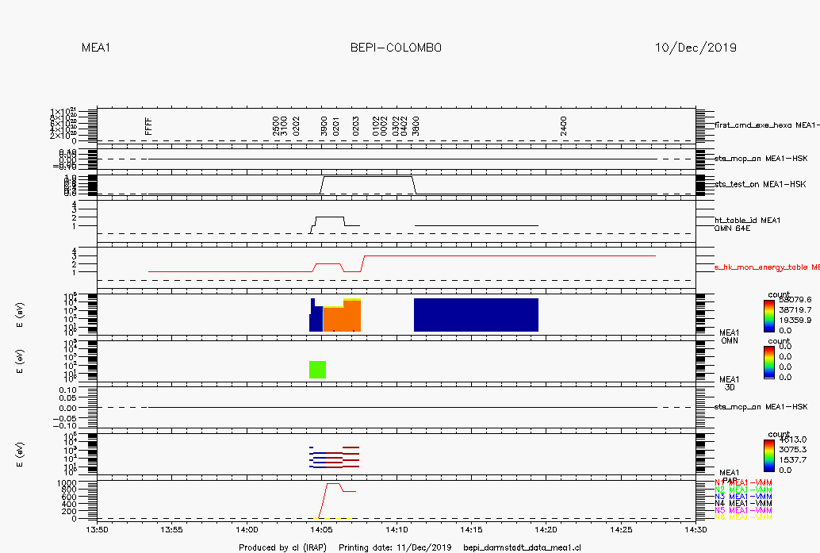Select the 3075.3 count value
The image size is (820, 553).
coord(793,449)
